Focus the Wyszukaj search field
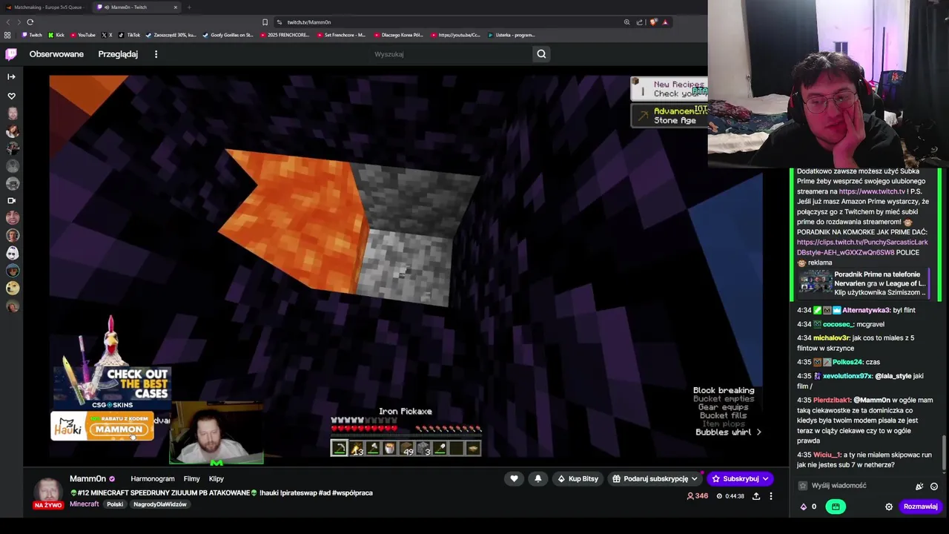The width and height of the screenshot is (949, 534). point(452,54)
